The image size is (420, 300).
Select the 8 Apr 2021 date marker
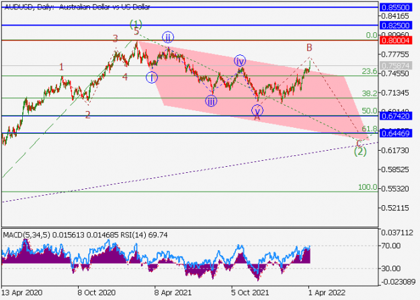point(173,293)
